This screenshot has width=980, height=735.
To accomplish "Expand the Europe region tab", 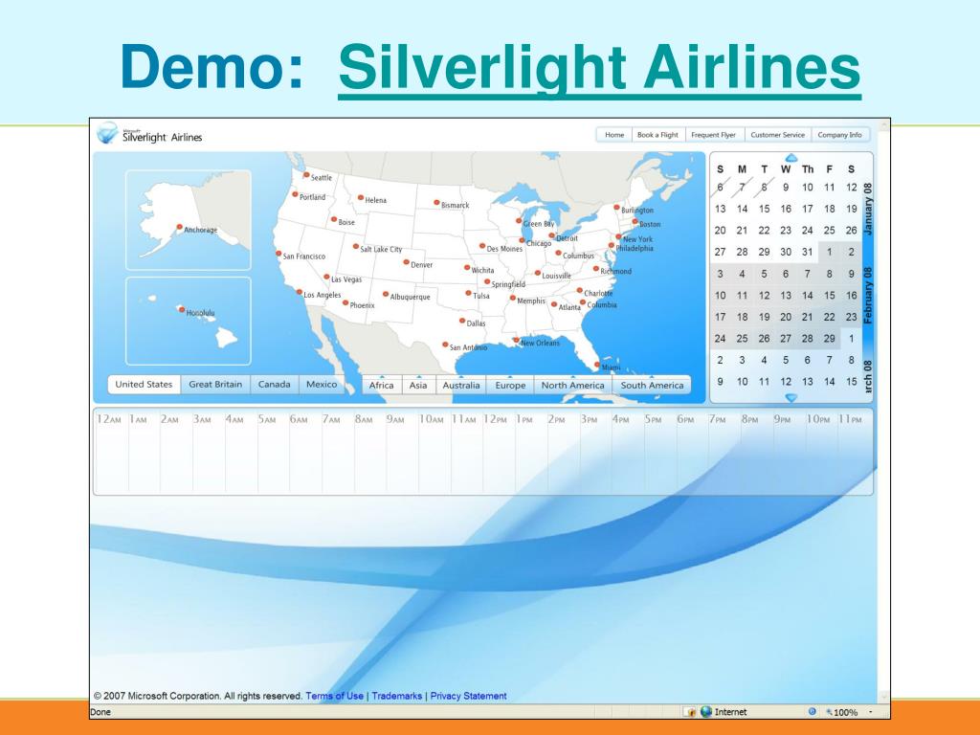I will [x=511, y=385].
